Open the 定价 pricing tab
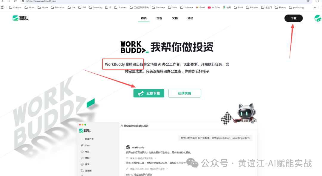 point(159,18)
